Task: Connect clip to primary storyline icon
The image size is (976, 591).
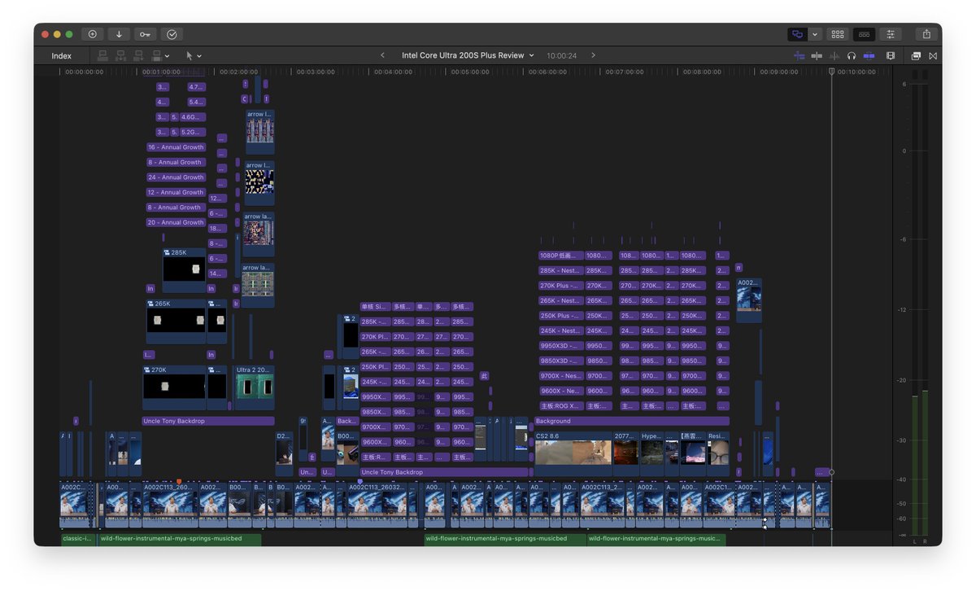Action: (x=102, y=56)
